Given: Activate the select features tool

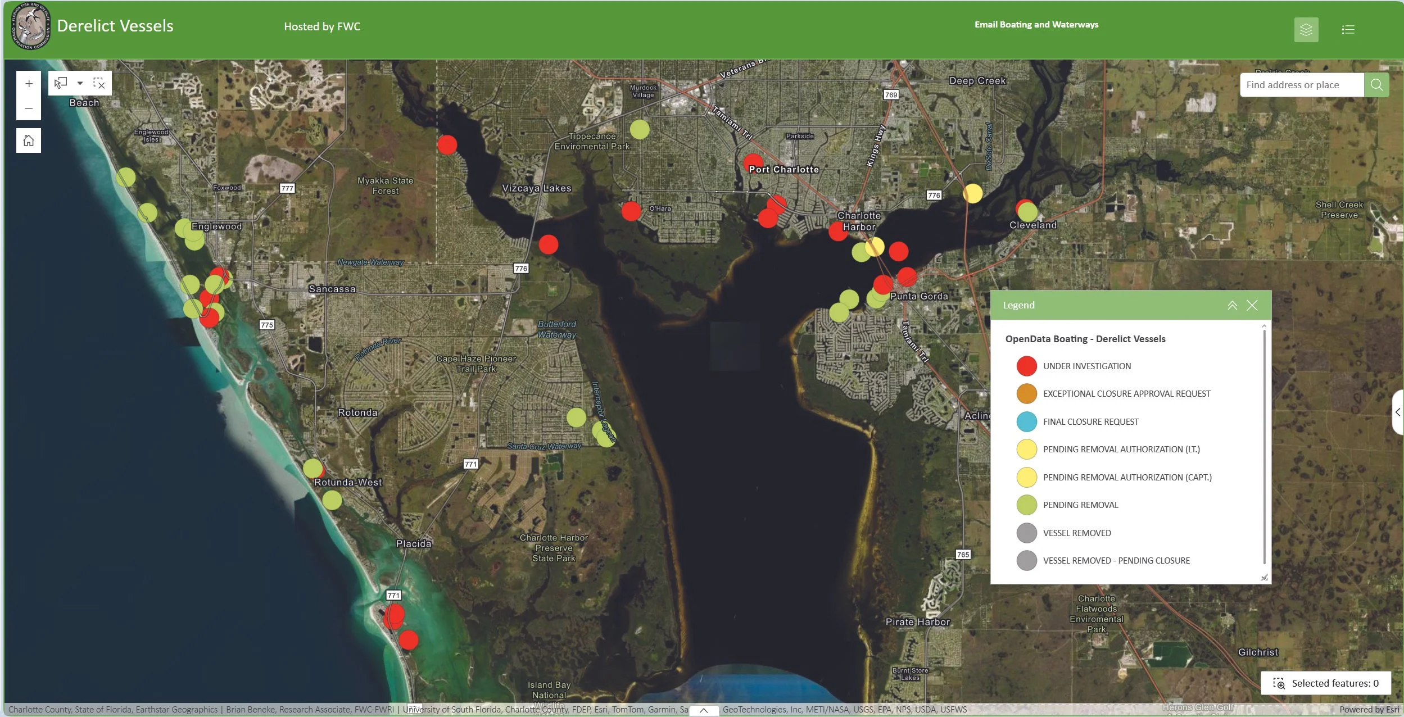Looking at the screenshot, I should click(61, 83).
